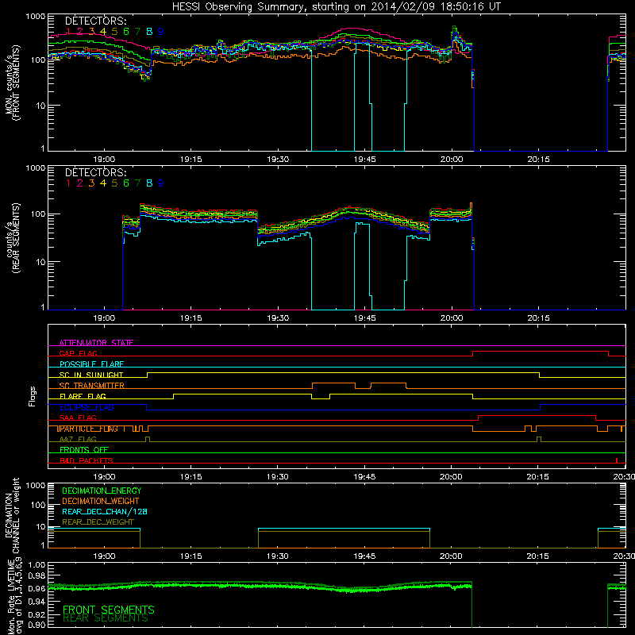Viewport: 635px width, 635px height.
Task: Click olive detector number 5 in front segments legend
Action: 114,31
